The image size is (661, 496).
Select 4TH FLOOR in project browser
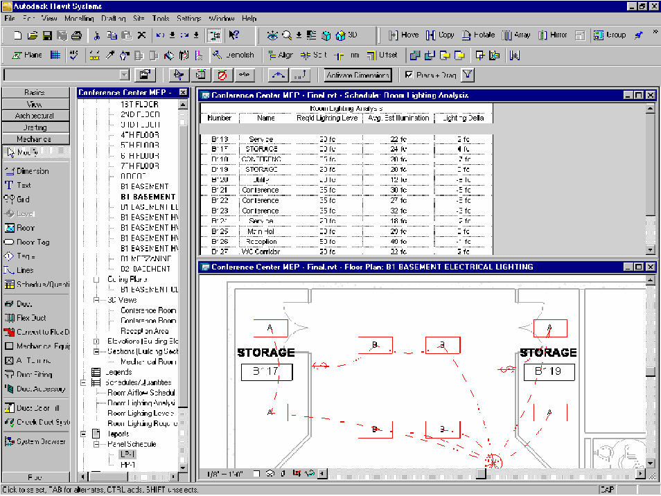pos(140,135)
